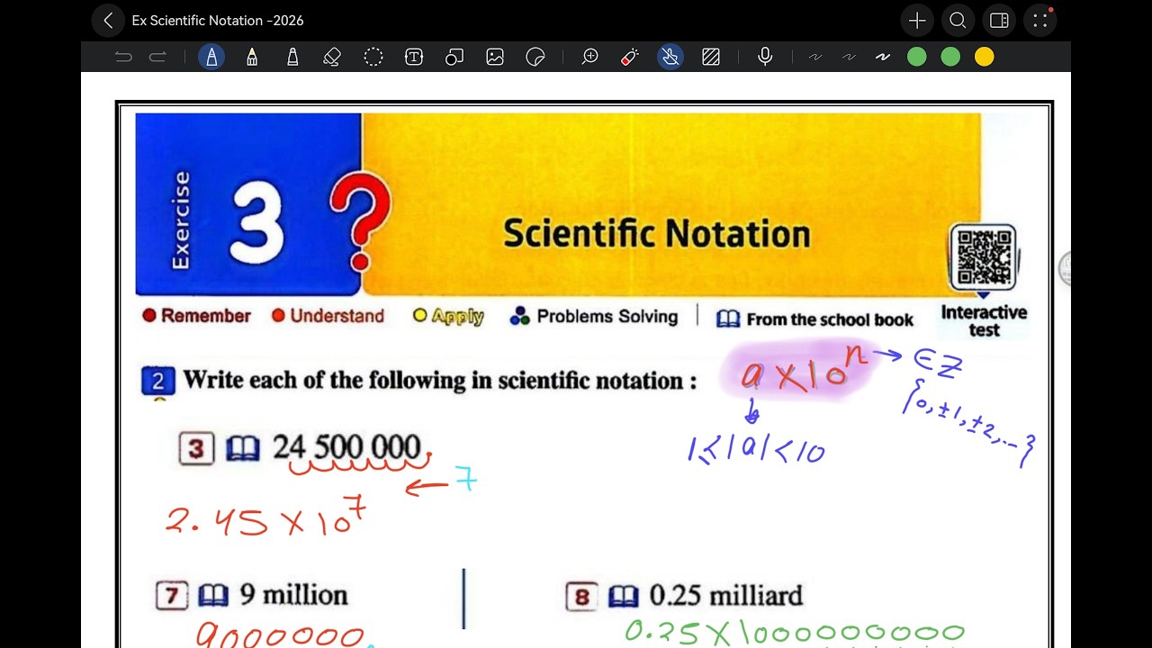Tap the 'Understand' legend label

[x=337, y=316]
